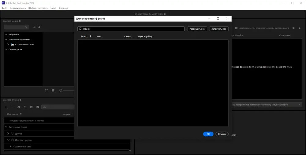Expand the Другое preset group

click(x=8, y=134)
